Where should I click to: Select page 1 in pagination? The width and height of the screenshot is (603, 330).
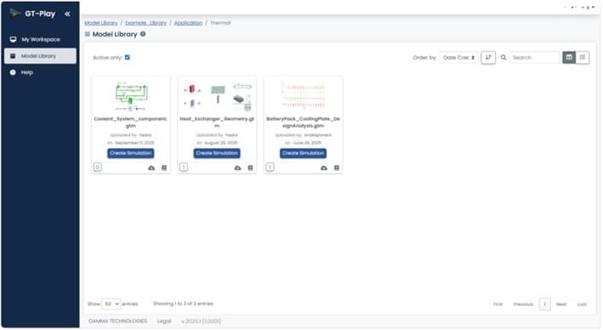pyautogui.click(x=544, y=304)
